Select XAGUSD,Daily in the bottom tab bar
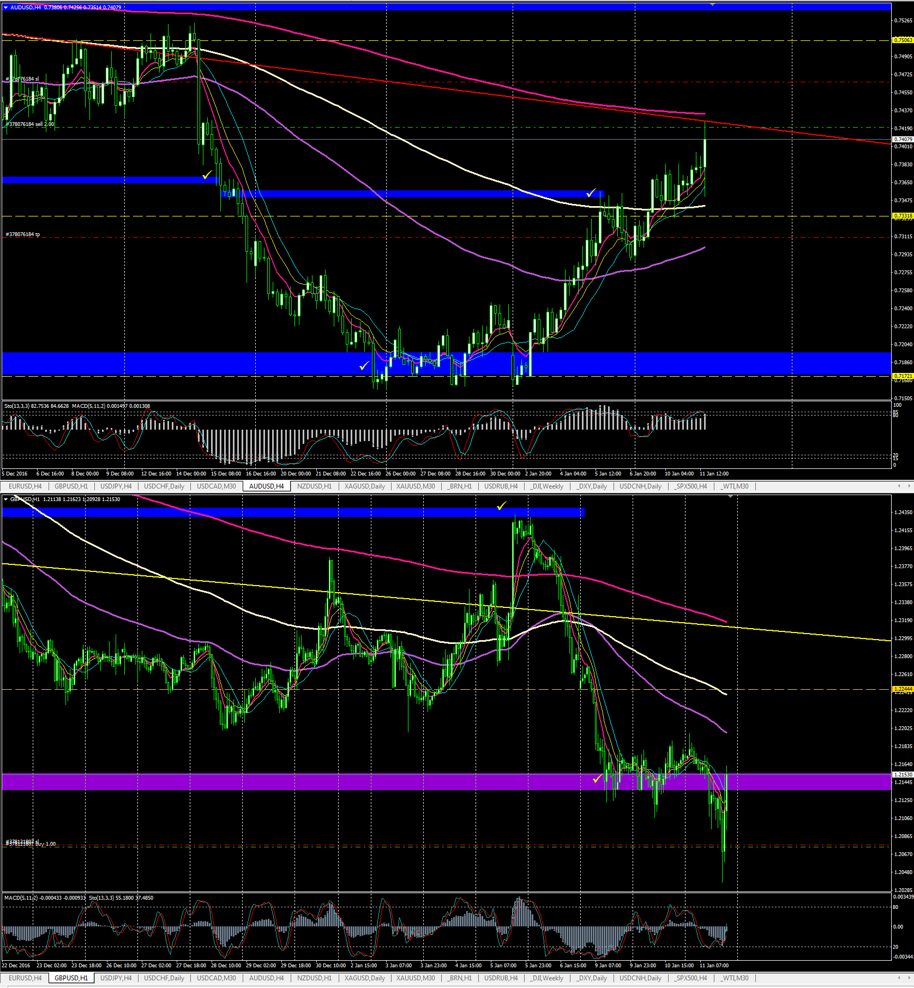This screenshot has width=914, height=988. point(365,978)
